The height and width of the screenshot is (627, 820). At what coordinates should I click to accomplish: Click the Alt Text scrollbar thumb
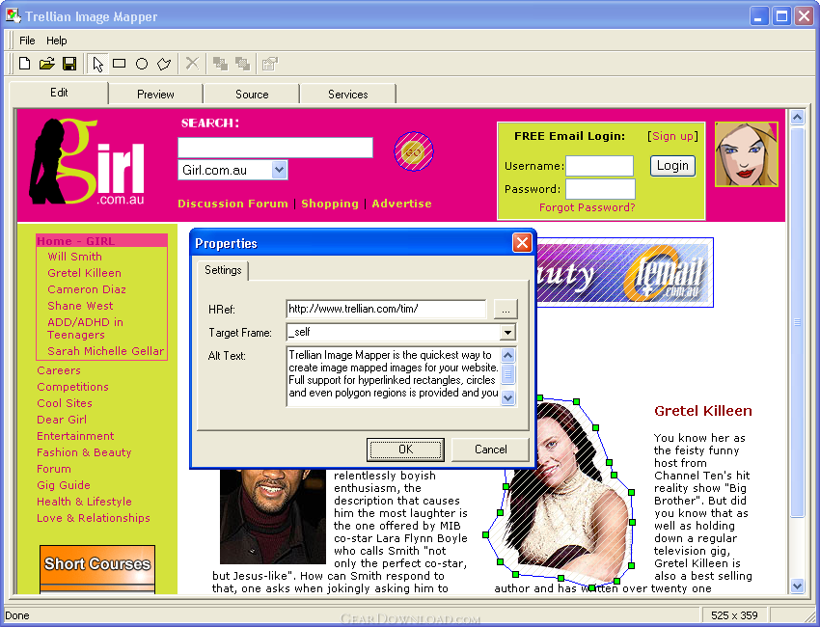(507, 374)
